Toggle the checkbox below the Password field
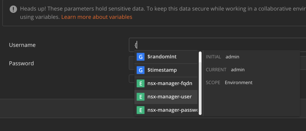The image size is (306, 131). pos(131,78)
